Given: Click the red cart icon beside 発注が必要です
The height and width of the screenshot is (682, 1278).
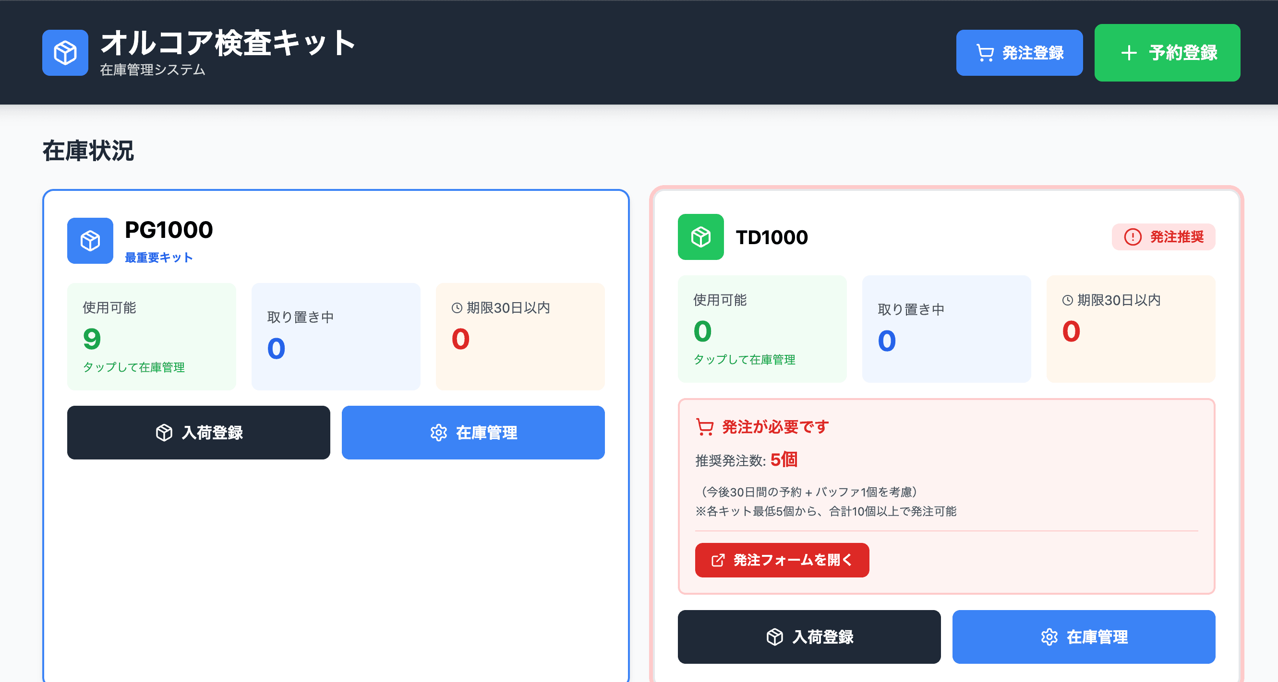Looking at the screenshot, I should [704, 427].
